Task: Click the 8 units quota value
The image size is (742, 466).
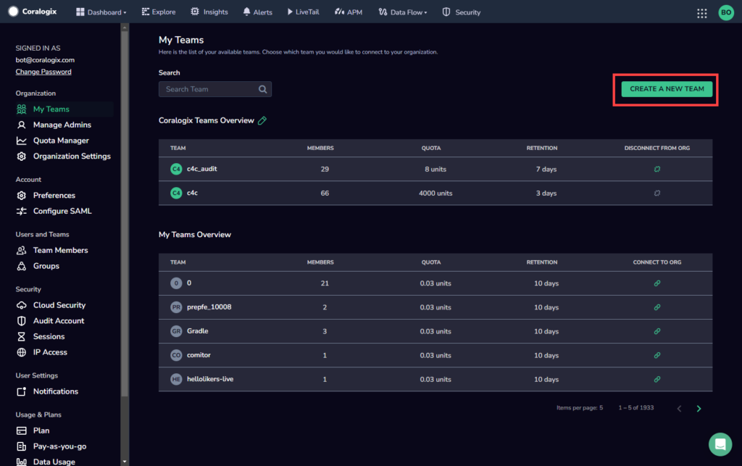Action: click(x=435, y=169)
